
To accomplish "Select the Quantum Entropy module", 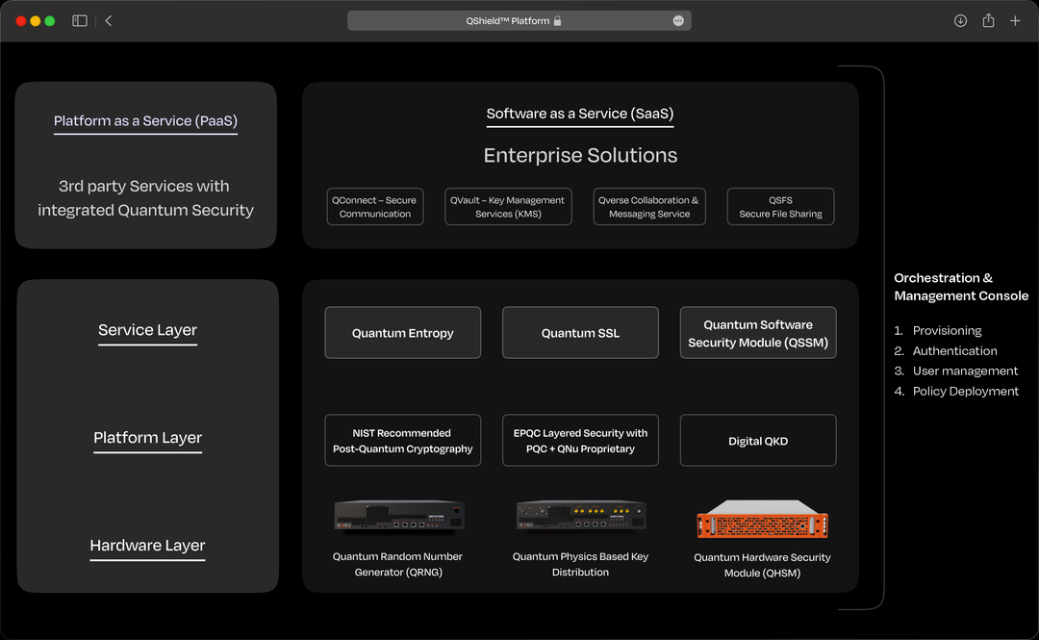I will (x=402, y=332).
